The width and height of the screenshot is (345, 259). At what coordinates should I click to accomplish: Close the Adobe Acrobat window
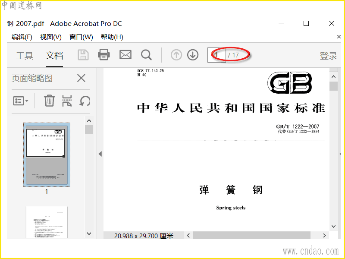click(x=332, y=23)
